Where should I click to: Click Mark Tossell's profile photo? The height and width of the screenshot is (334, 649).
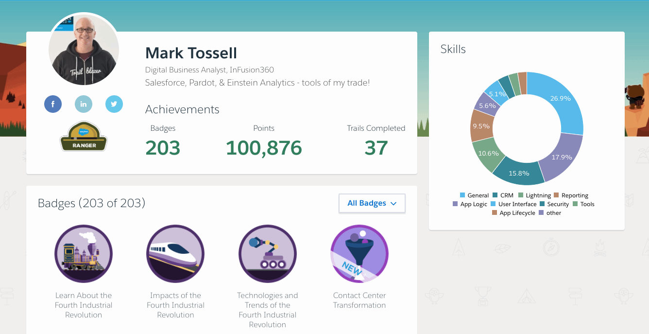[83, 49]
